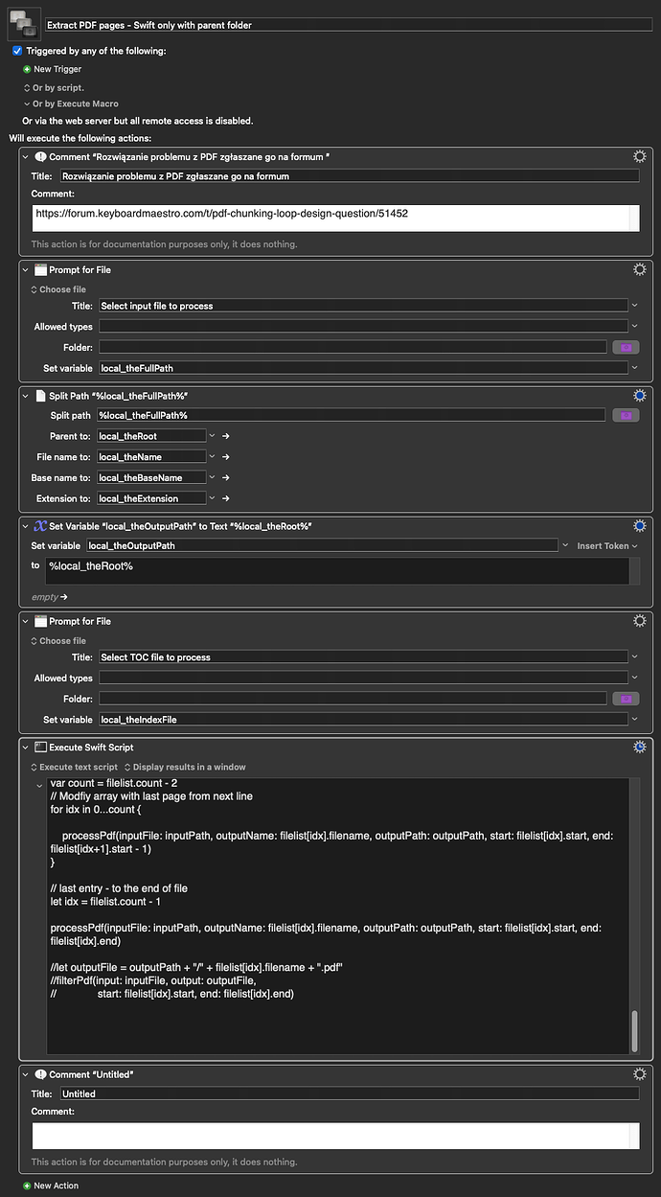661x1197 pixels.
Task: Collapse the Split Path action
Action: [24, 394]
